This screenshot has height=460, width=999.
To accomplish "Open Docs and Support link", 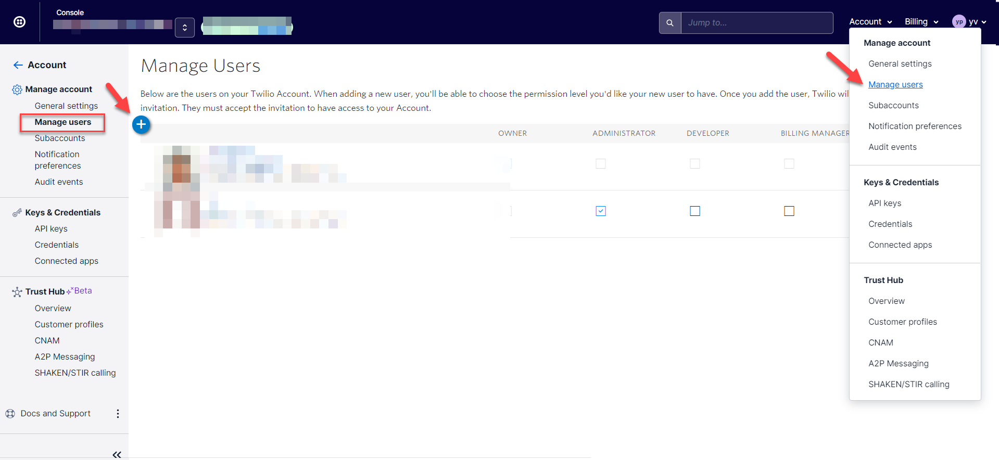I will [x=56, y=414].
